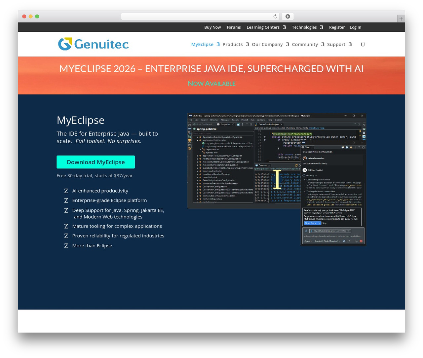This screenshot has height=358, width=423.
Task: Click inside the browser address bar
Action: coord(200,17)
